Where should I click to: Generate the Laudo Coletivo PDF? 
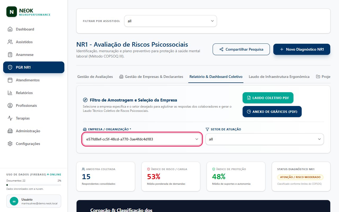[x=268, y=98]
